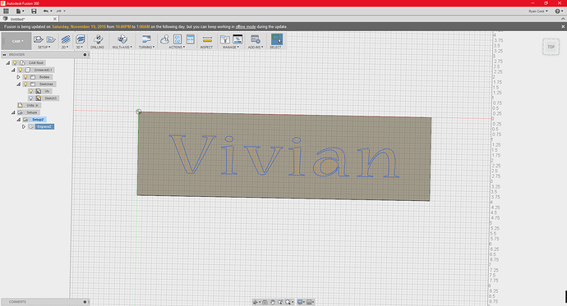This screenshot has width=567, height=306.
Task: Open the Setup menu dropdown
Action: pos(44,48)
